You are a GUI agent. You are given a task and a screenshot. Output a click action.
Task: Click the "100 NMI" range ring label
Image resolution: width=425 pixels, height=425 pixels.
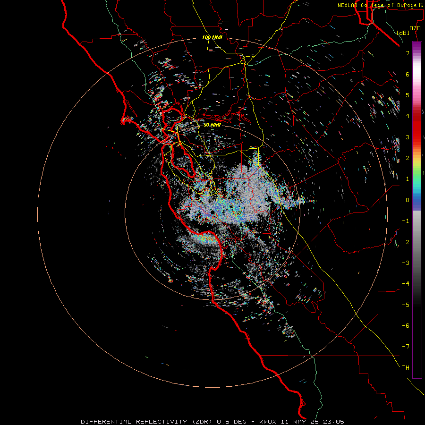click(212, 37)
